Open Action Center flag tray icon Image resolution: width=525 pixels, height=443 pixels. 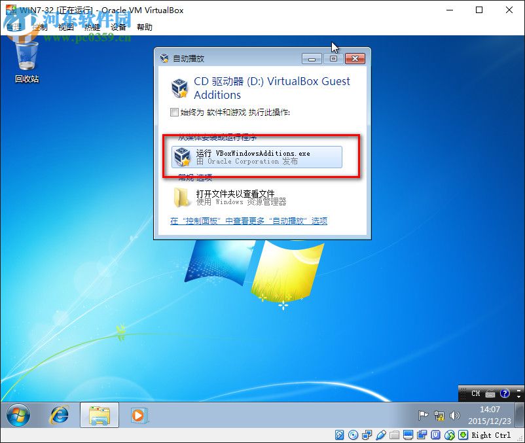point(424,416)
